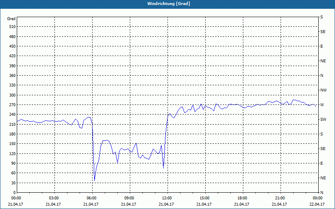The height and width of the screenshot is (209, 335).
Task: Click the E compass label at the 90 gridline
Action: coord(322,163)
